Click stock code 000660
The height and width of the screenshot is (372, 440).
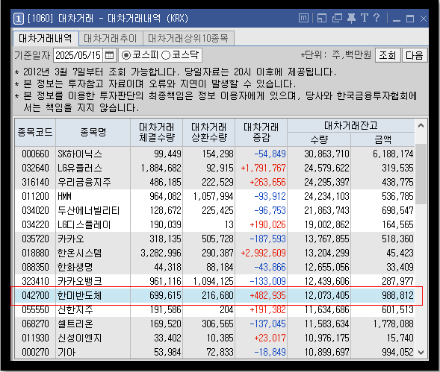tap(35, 154)
